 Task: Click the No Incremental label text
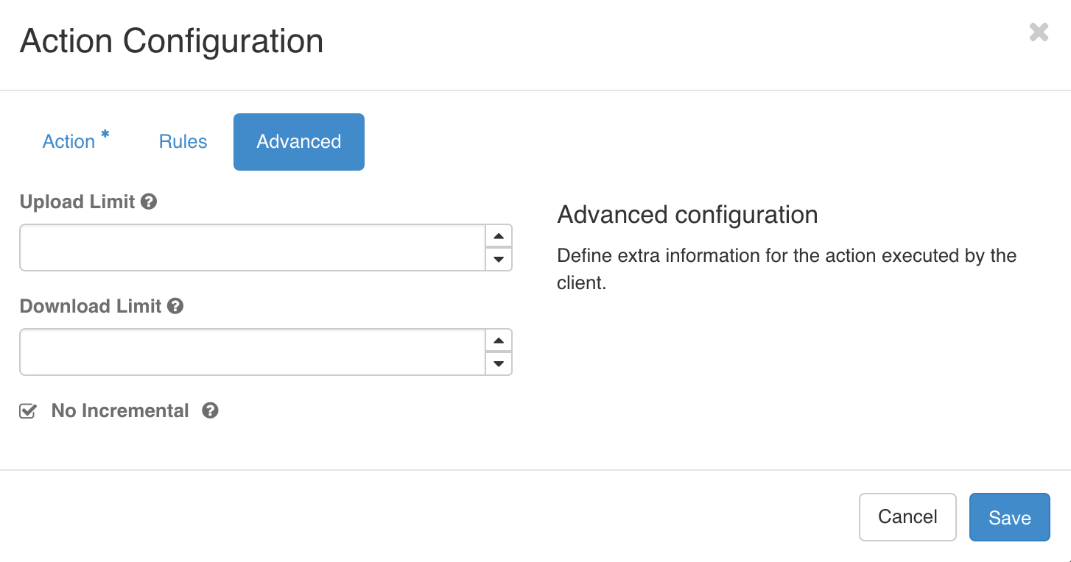coord(120,410)
